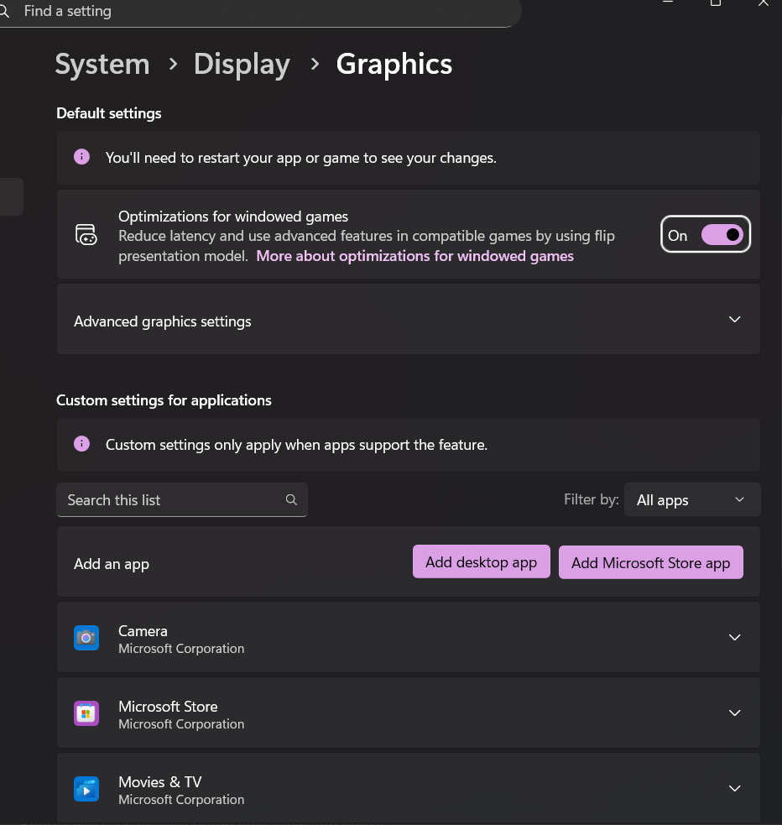782x825 pixels.
Task: Open the Filter by All apps dropdown
Action: (691, 500)
